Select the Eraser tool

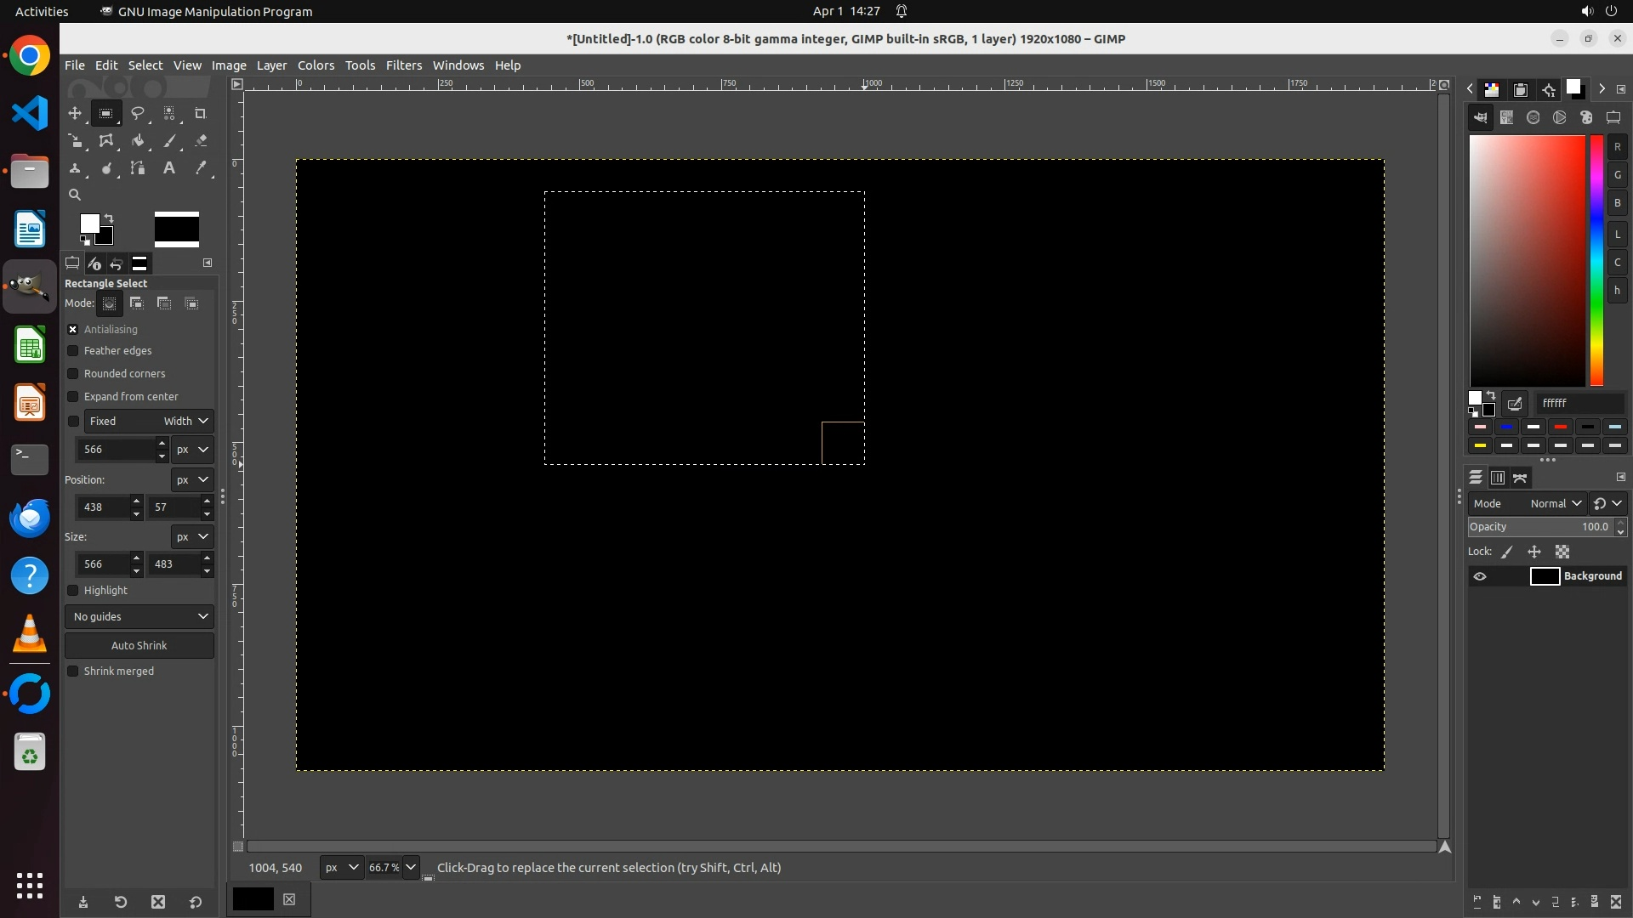[x=201, y=141]
